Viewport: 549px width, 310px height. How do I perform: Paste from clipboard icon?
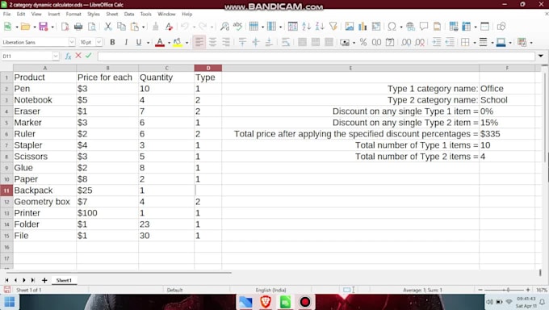(x=135, y=27)
